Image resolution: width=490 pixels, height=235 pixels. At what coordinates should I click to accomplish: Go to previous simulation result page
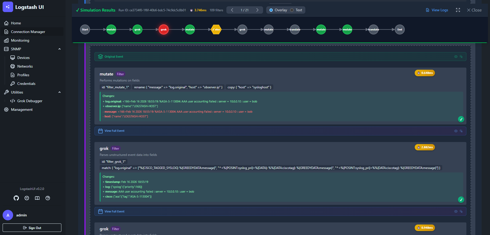(232, 10)
